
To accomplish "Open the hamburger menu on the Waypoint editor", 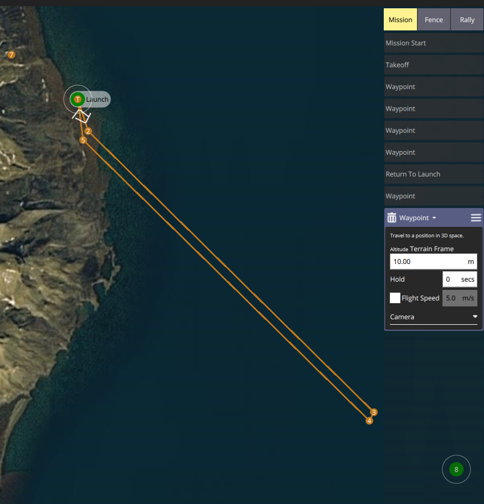I will (x=475, y=217).
